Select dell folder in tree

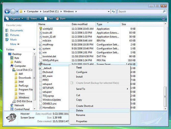[x=21, y=74]
